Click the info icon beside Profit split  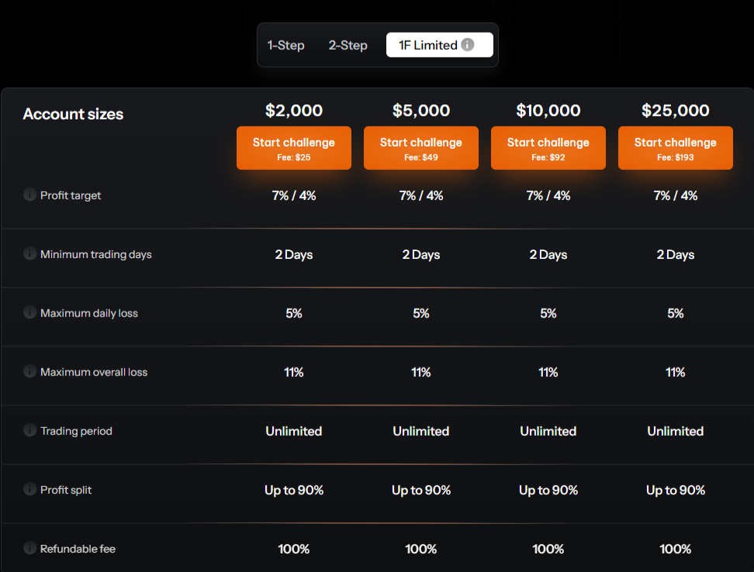pyautogui.click(x=29, y=490)
